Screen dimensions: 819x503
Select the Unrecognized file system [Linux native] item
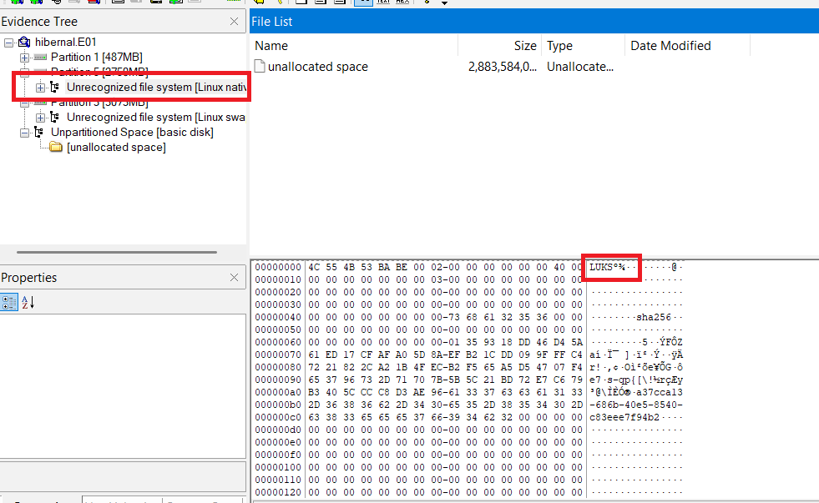point(156,87)
